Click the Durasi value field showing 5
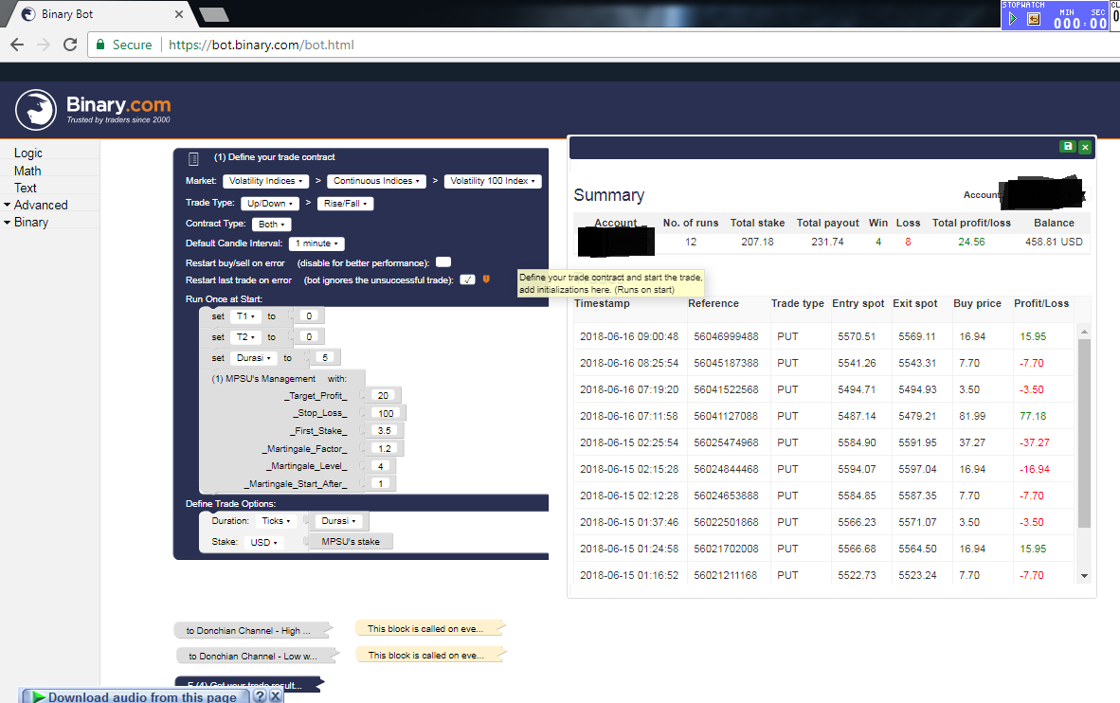 click(x=325, y=358)
